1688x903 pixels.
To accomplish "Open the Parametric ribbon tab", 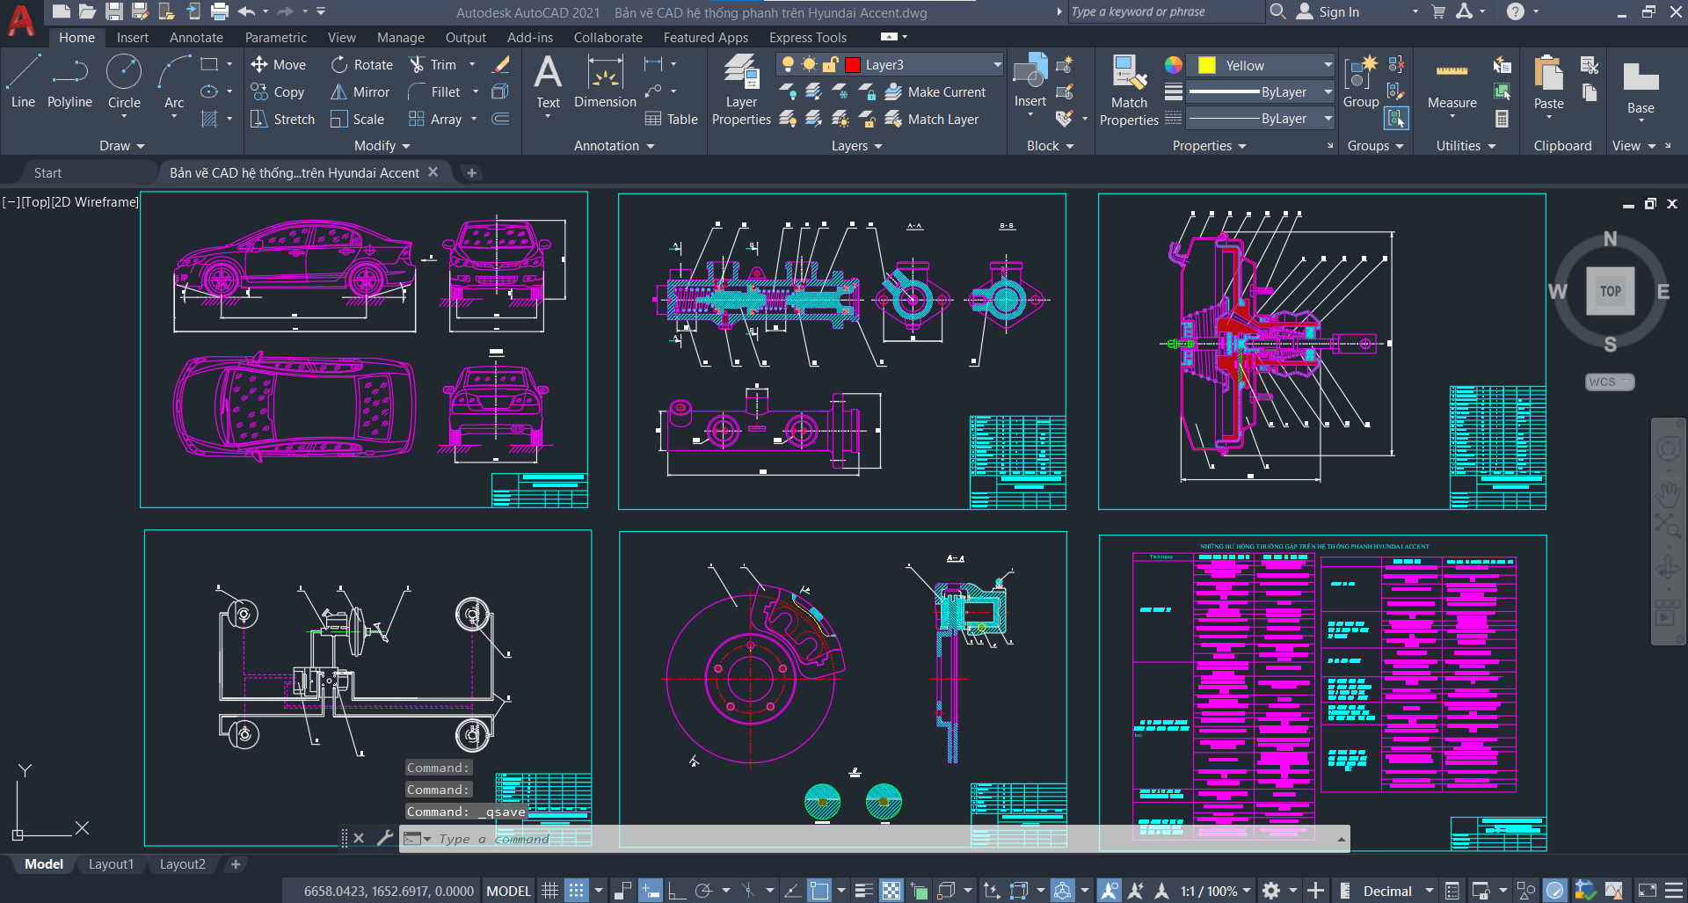I will (276, 37).
